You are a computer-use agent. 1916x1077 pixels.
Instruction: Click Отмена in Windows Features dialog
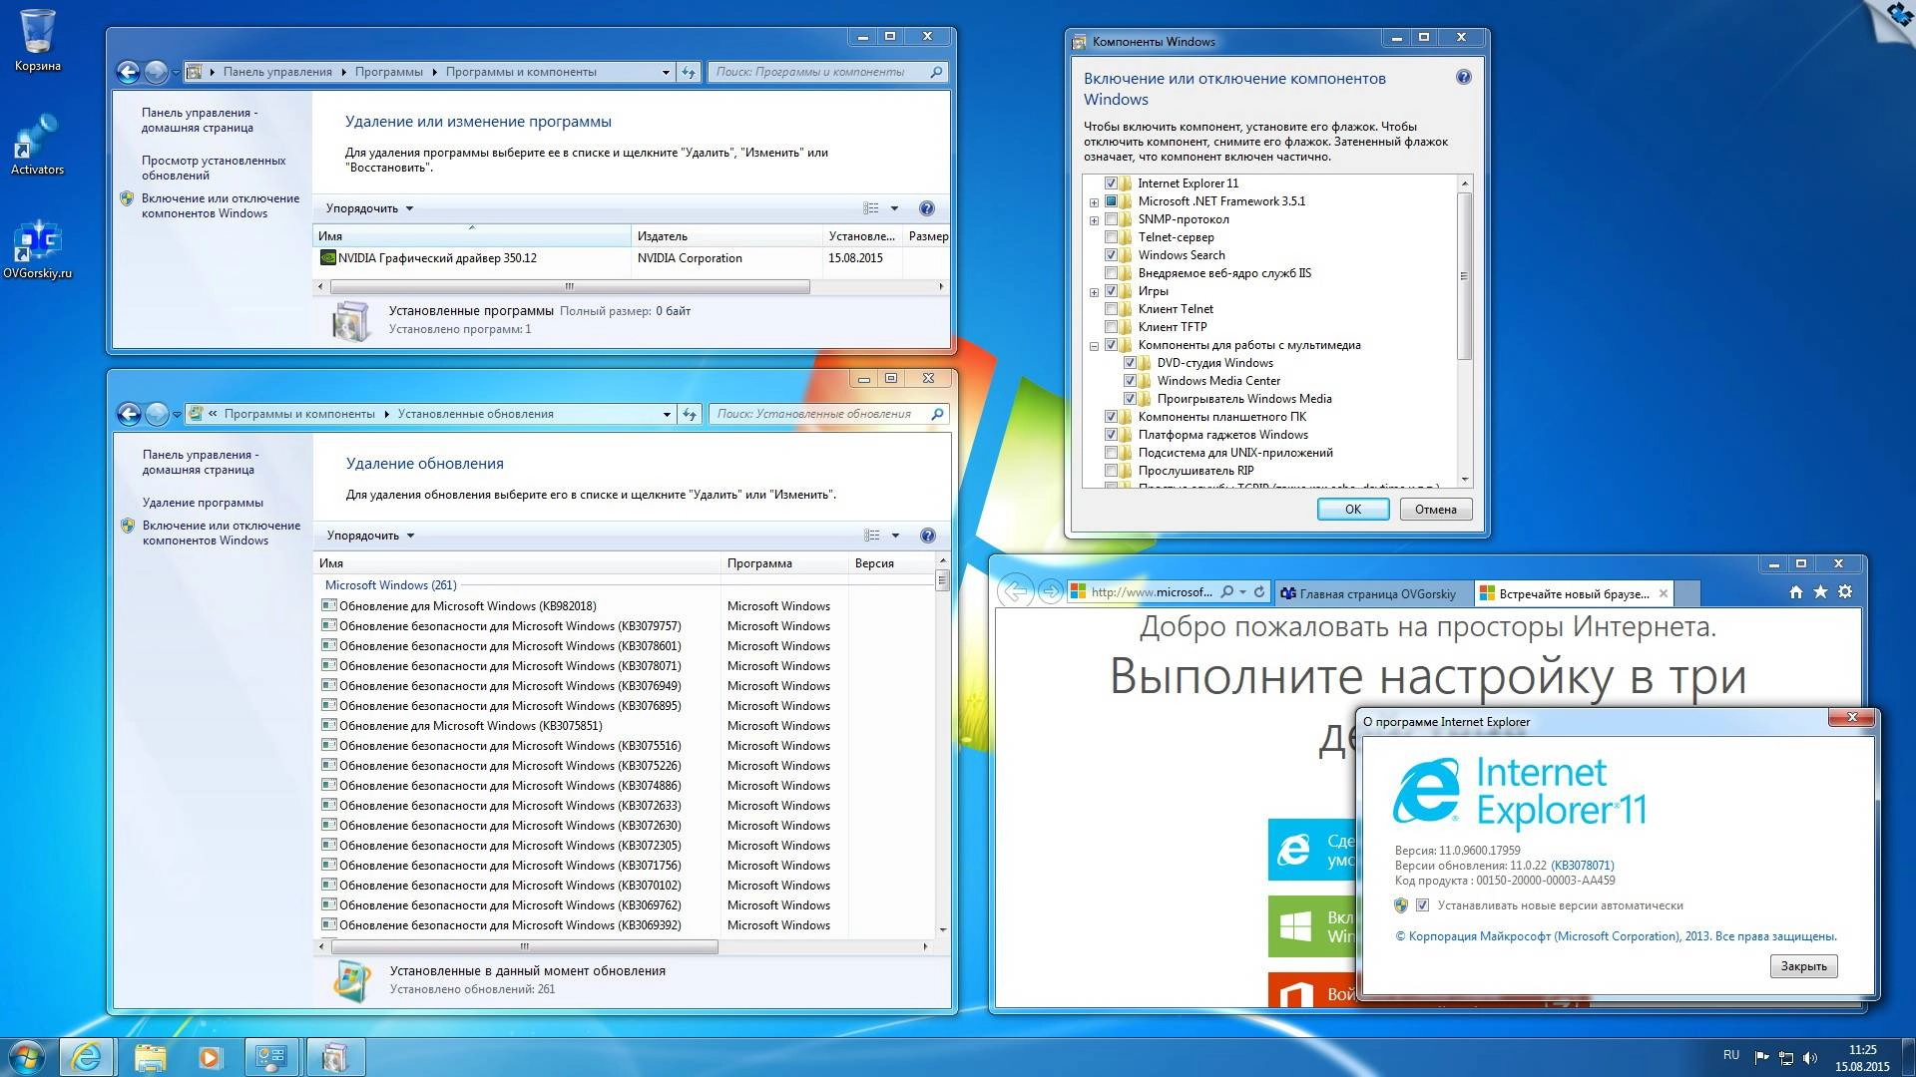tap(1435, 510)
